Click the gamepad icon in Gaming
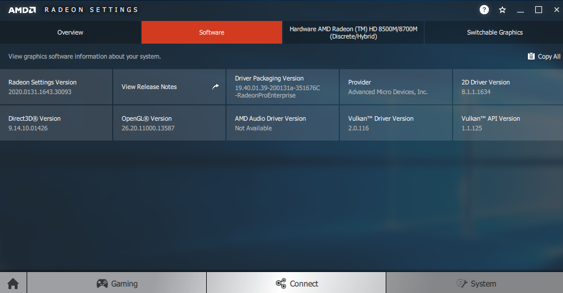Image resolution: width=563 pixels, height=293 pixels. click(102, 283)
